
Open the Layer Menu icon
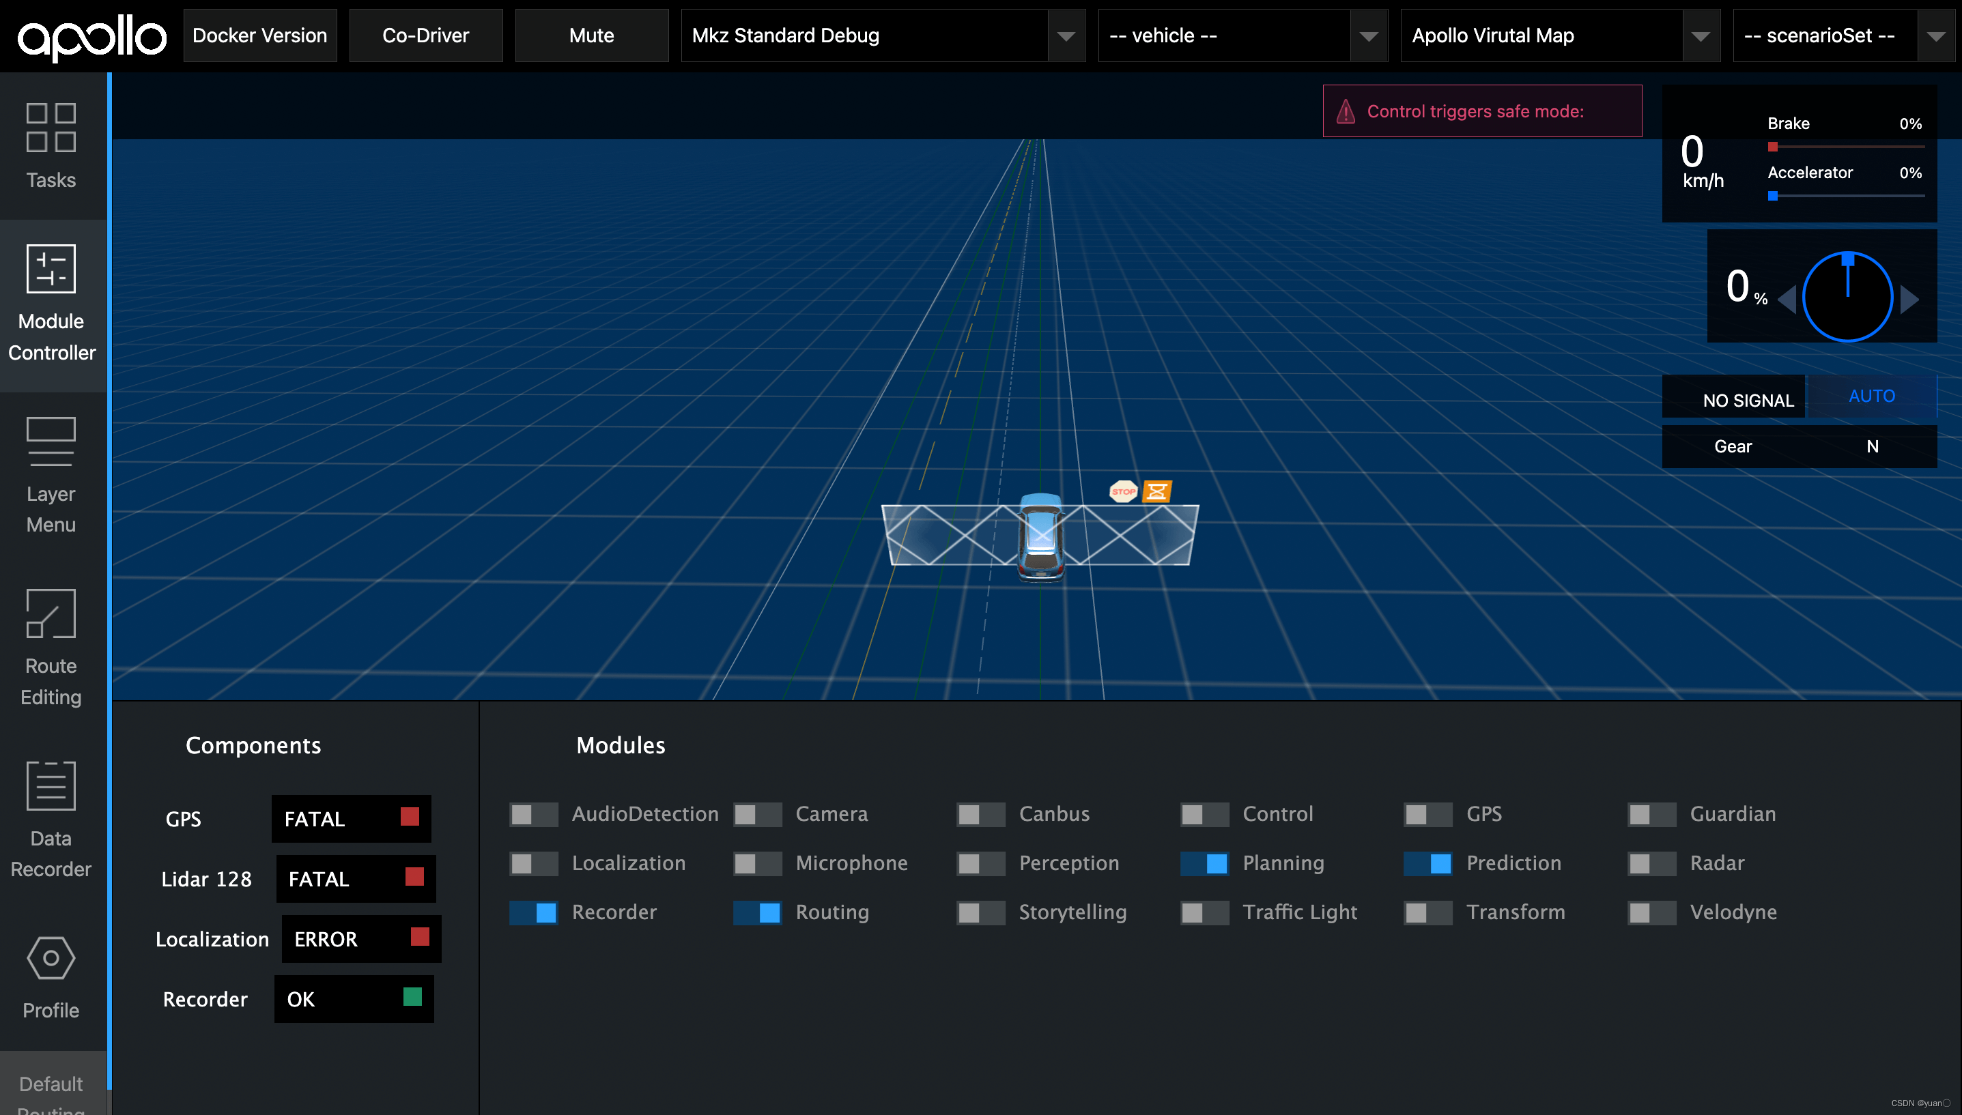(51, 441)
